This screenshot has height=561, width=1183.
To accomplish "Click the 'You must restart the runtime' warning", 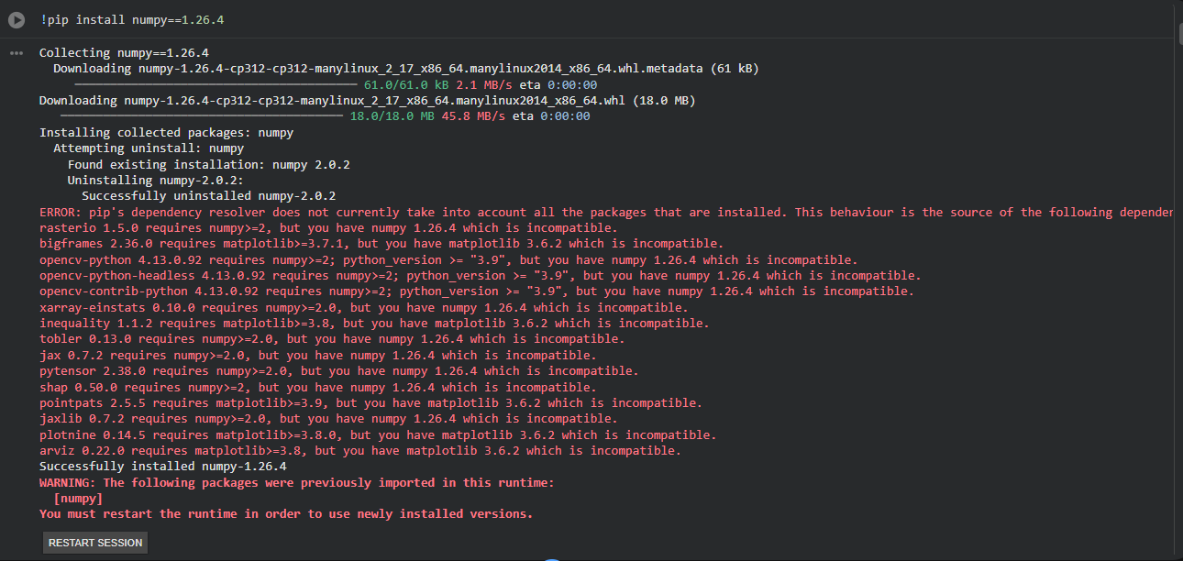I will [285, 514].
